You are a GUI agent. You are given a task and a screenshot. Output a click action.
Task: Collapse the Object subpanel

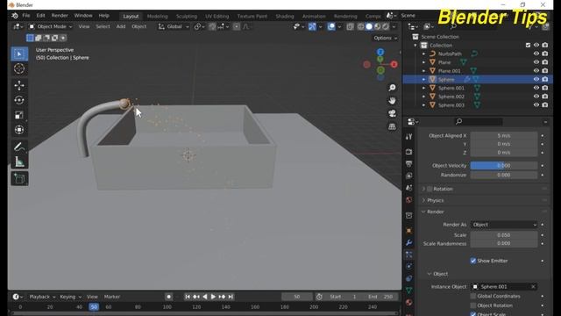[x=430, y=274]
